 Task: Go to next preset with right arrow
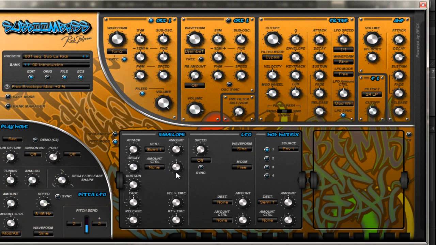pos(88,56)
